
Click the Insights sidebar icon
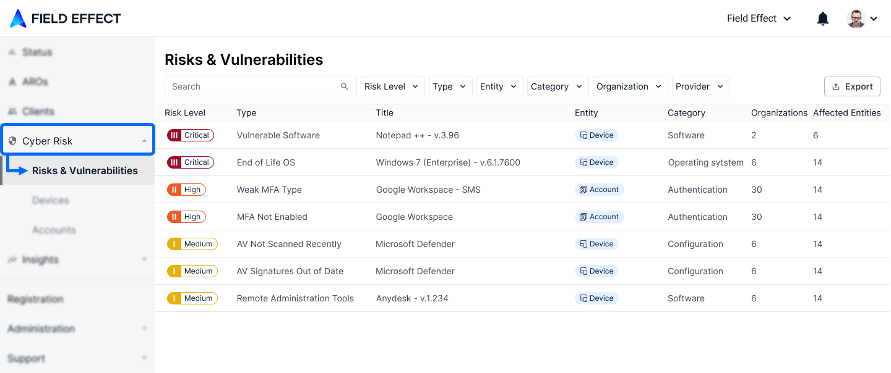tap(12, 259)
